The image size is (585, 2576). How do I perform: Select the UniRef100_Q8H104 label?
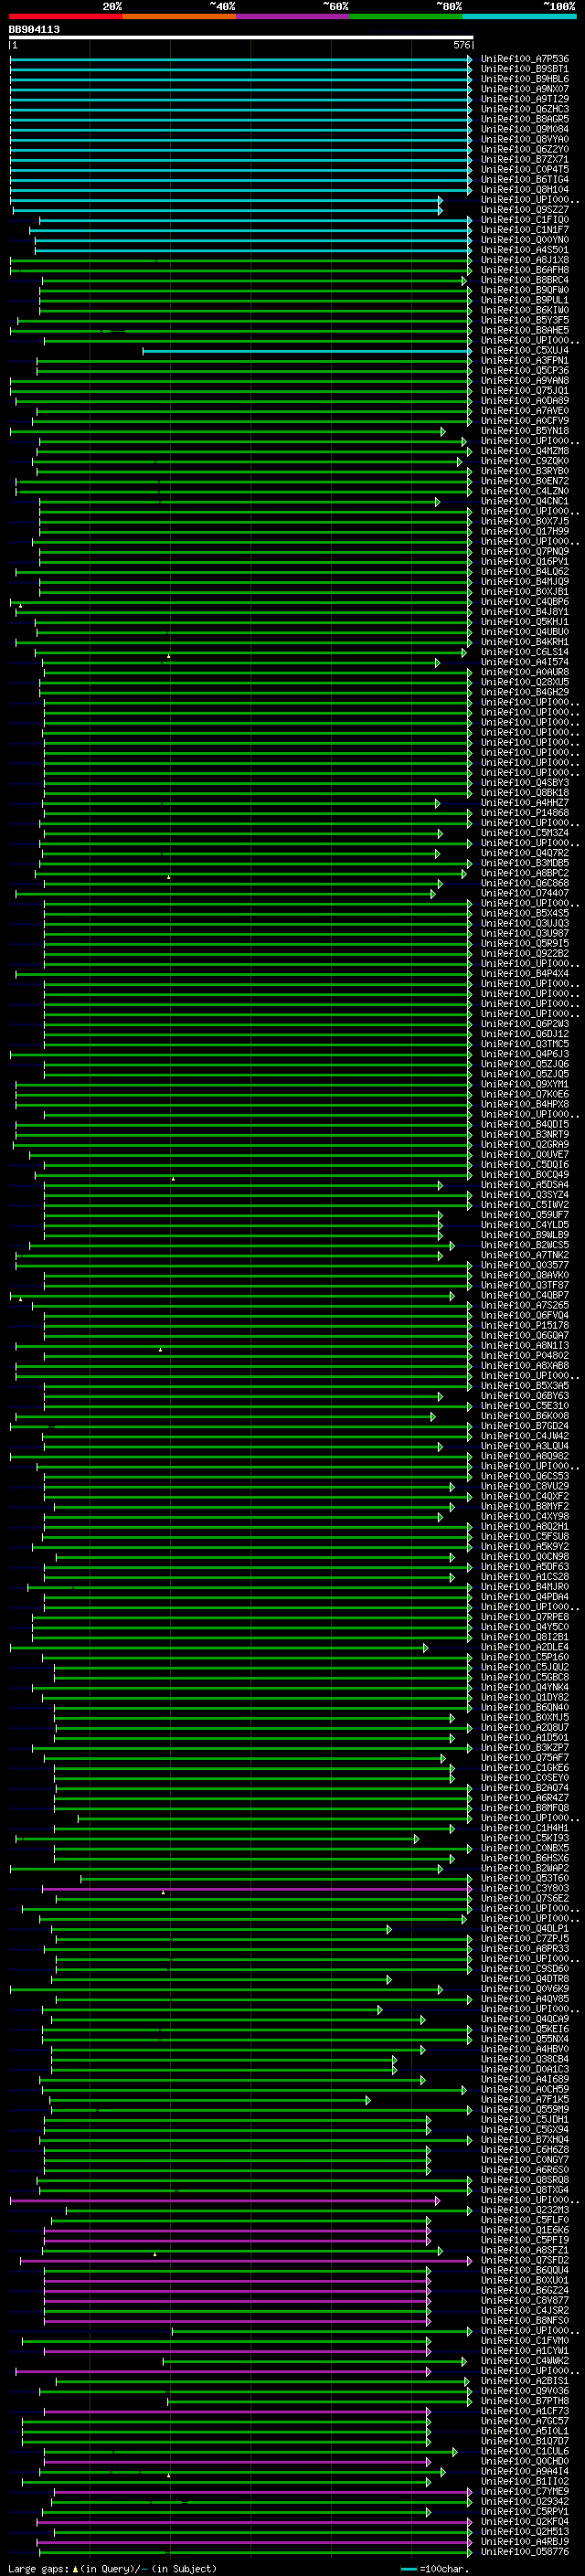(x=525, y=190)
